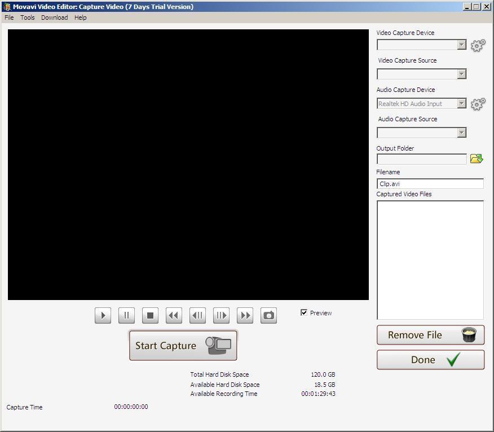The width and height of the screenshot is (494, 432).
Task: Click the Done button
Action: [430, 360]
